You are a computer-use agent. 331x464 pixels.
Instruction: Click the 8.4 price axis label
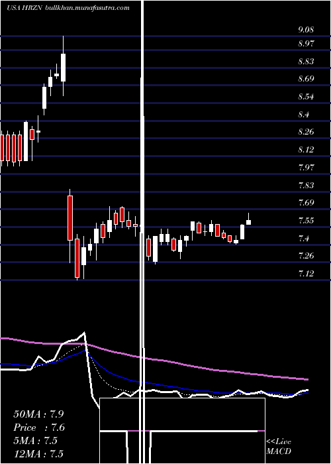304,115
